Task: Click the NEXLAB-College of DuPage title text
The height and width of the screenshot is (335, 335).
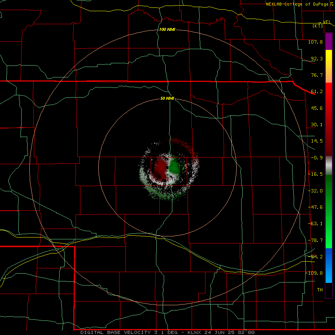Action: pyautogui.click(x=297, y=4)
